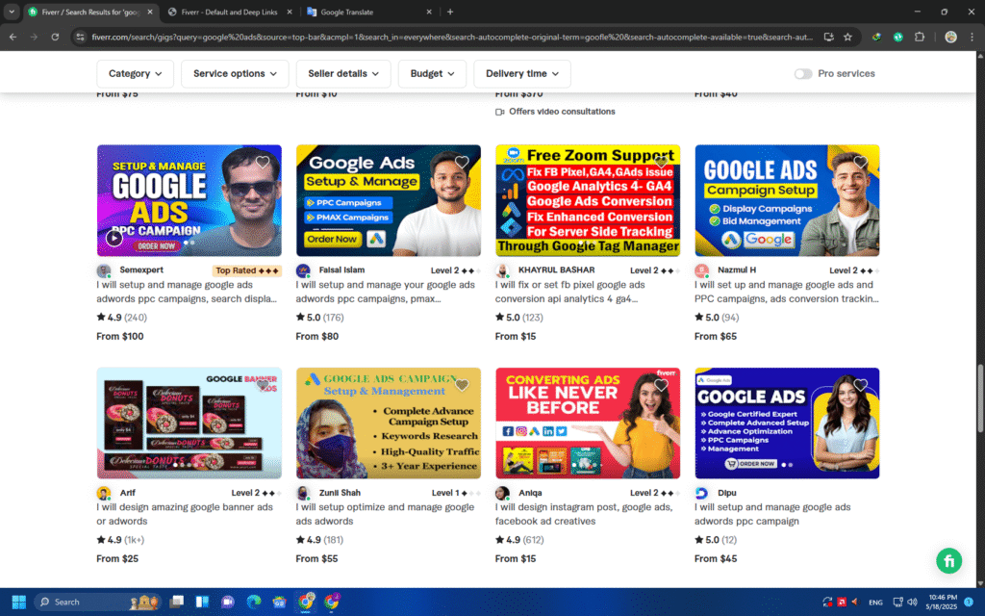
Task: Click ENG language indicator in taskbar
Action: [x=875, y=603]
